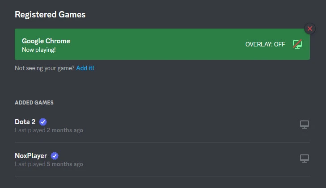326x188 pixels.
Task: Toggle the overlay monitor icon for Dota 2
Action: coord(304,125)
